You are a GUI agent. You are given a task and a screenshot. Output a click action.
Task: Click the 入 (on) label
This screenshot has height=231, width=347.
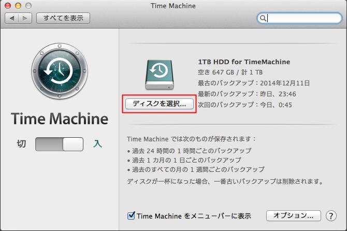tap(97, 144)
